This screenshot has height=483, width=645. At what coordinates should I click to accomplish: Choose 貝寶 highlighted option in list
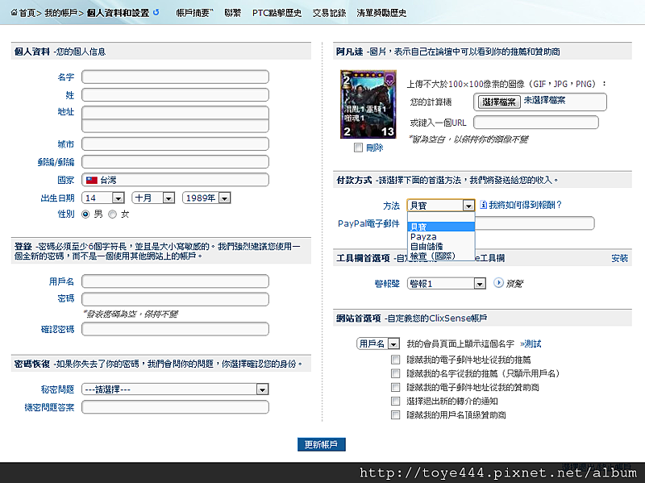(441, 227)
